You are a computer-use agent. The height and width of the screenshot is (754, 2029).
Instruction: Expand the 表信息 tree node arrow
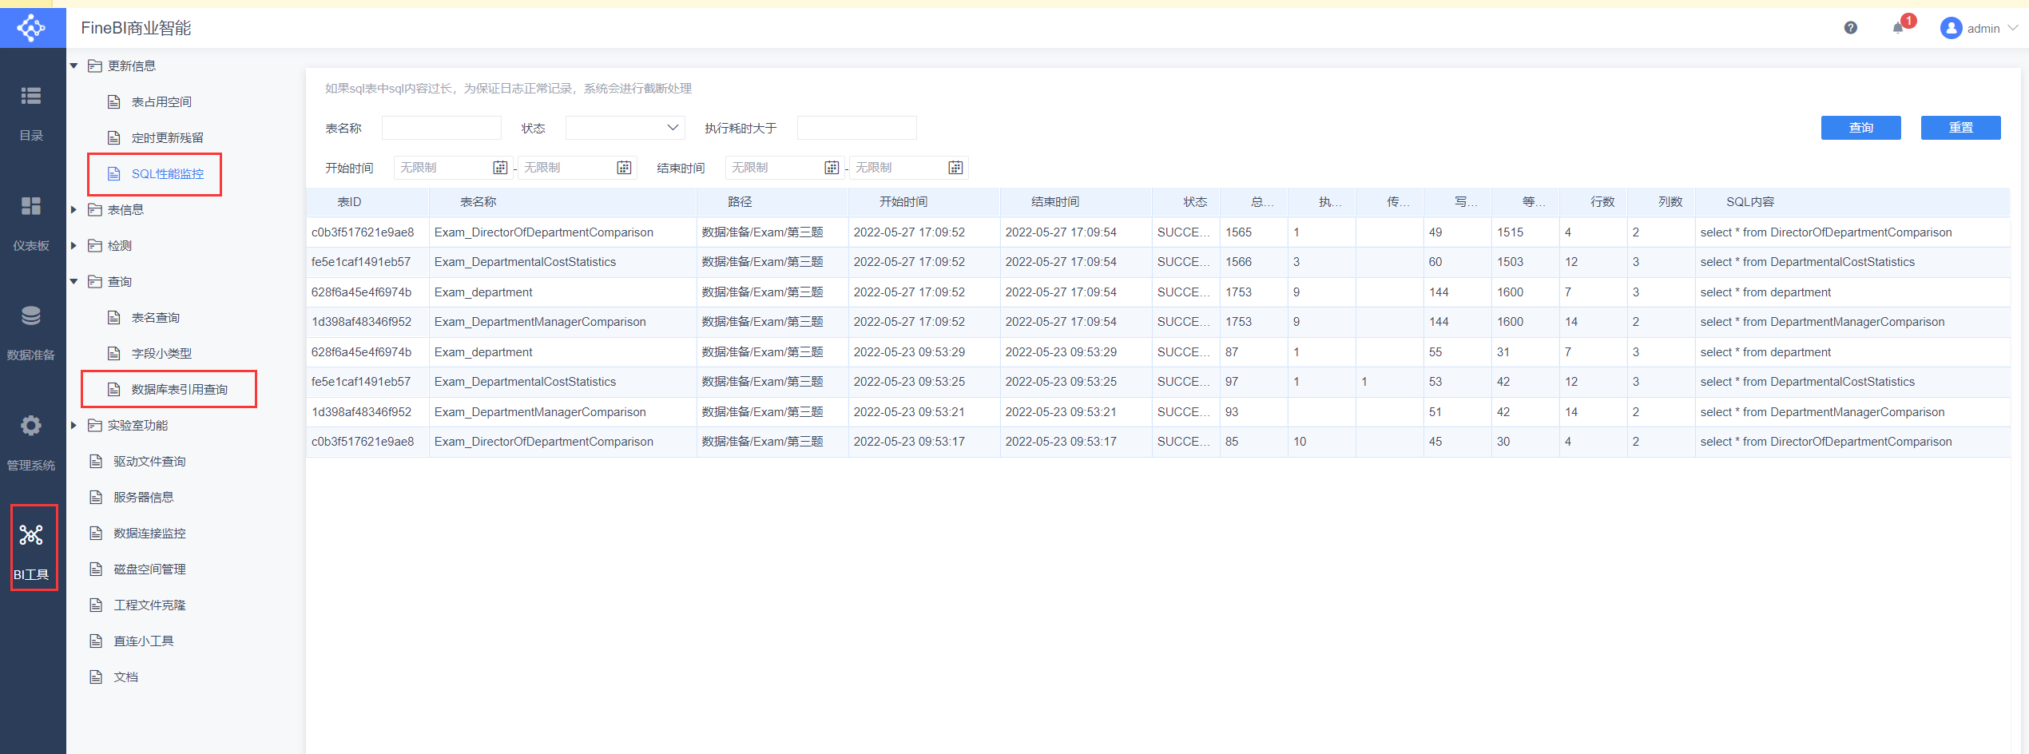(x=73, y=209)
